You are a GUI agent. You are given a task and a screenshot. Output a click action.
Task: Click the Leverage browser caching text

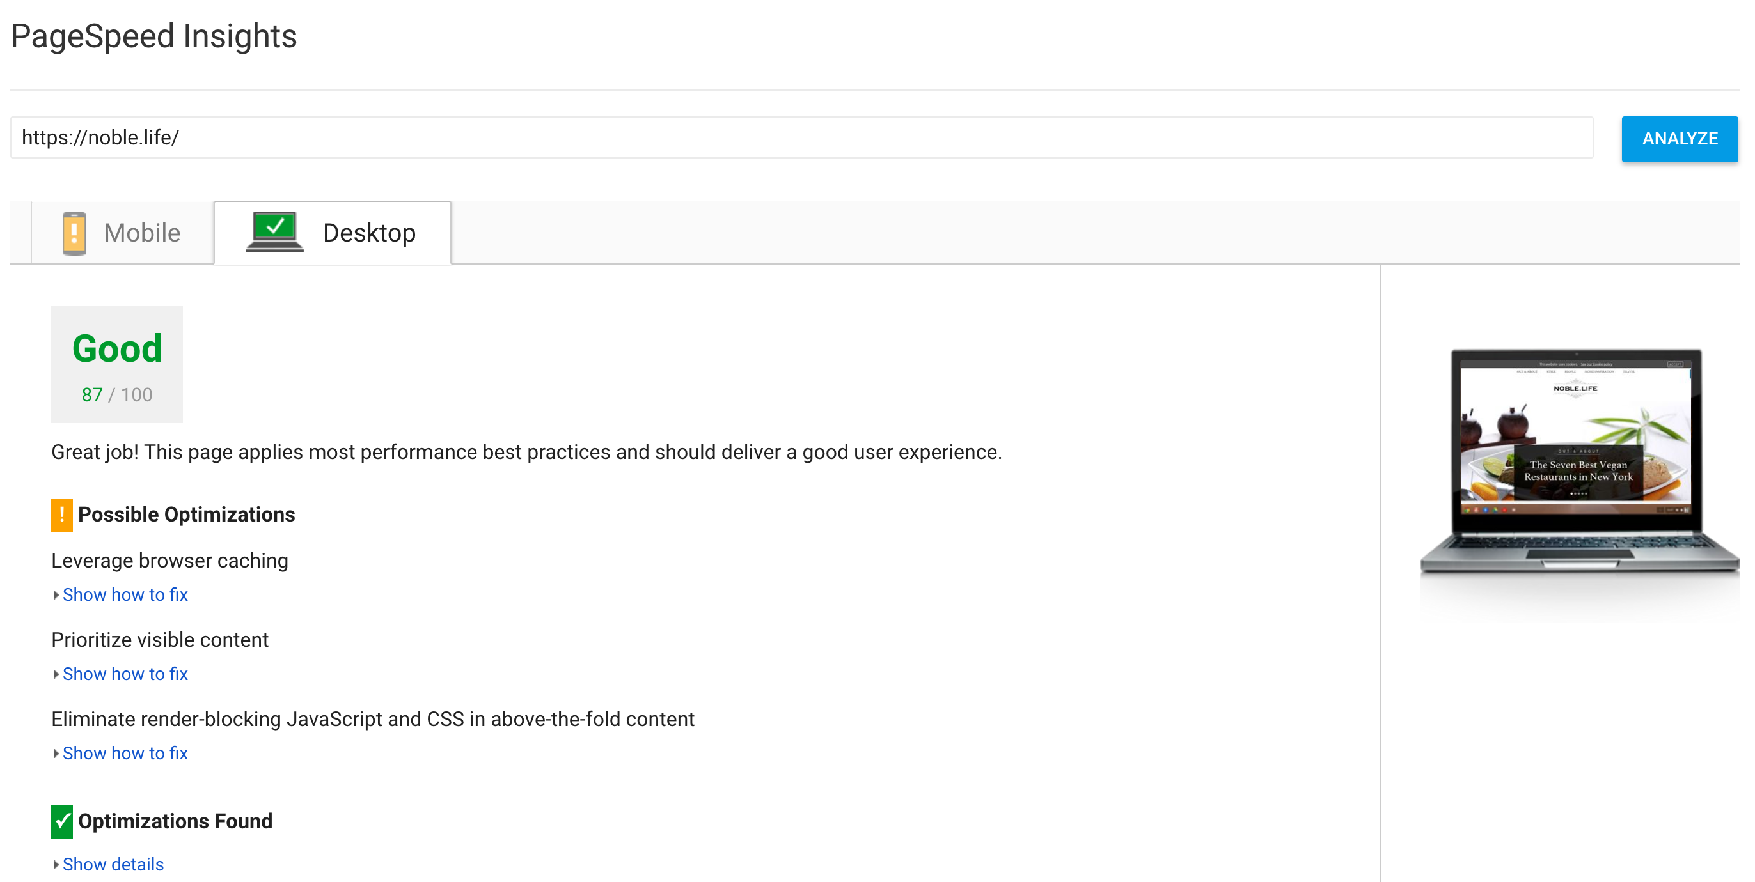tap(169, 561)
